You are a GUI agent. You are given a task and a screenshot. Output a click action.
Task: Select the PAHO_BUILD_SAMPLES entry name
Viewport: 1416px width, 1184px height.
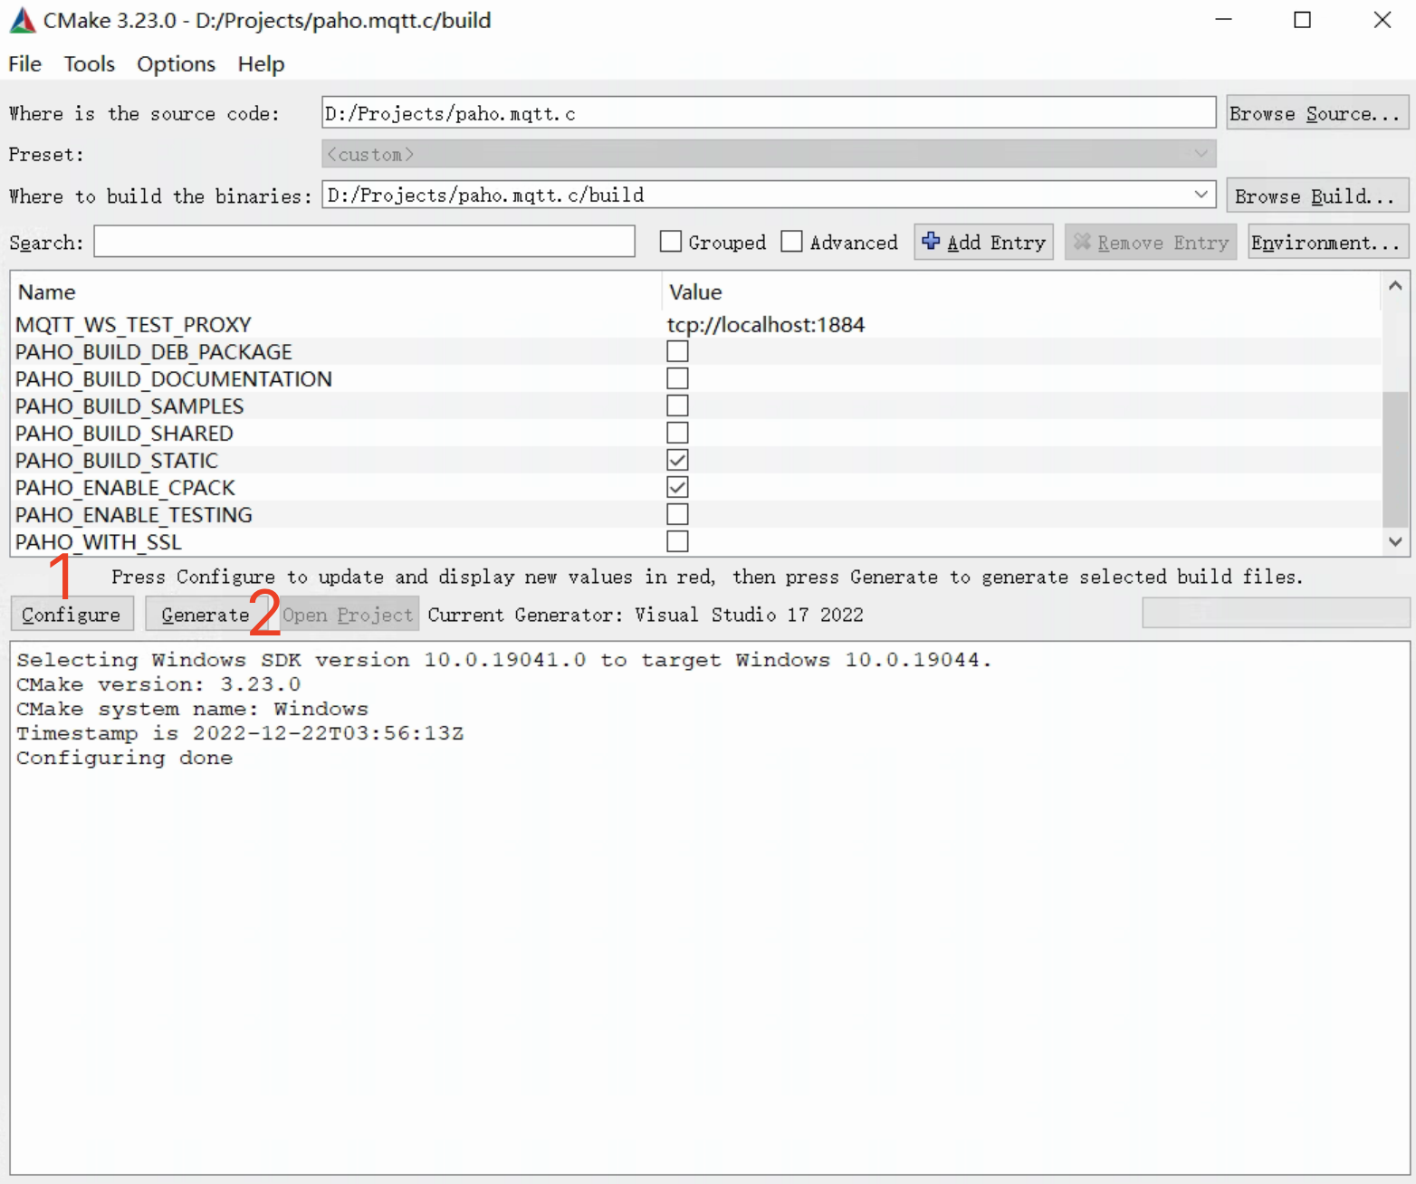pos(129,406)
